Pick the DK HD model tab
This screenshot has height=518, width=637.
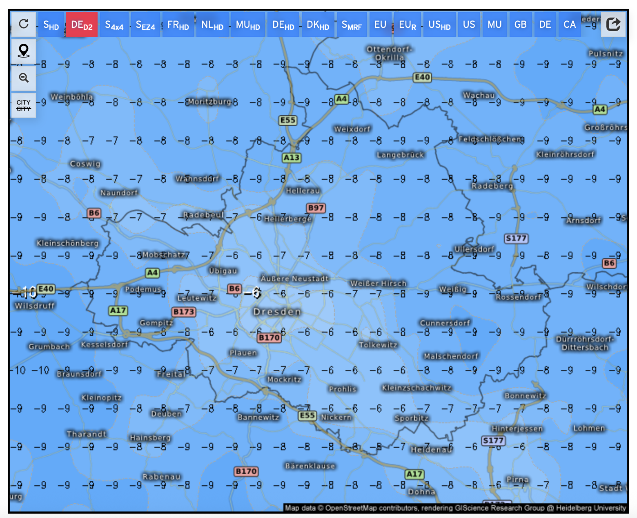(x=318, y=25)
